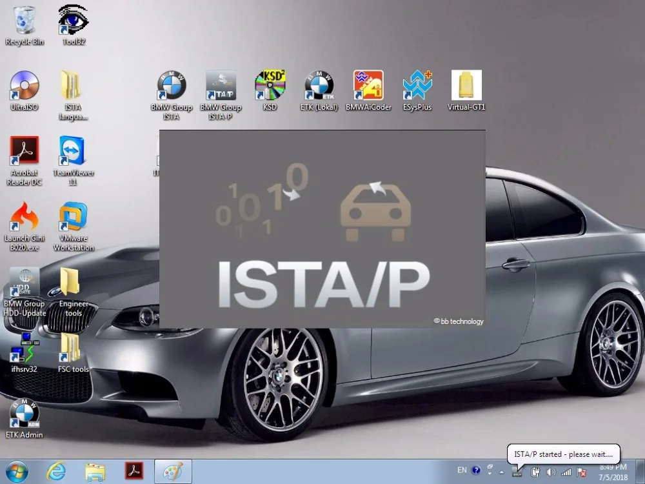Select the Virtual-GT1 icon
This screenshot has width=645, height=484.
pyautogui.click(x=466, y=86)
